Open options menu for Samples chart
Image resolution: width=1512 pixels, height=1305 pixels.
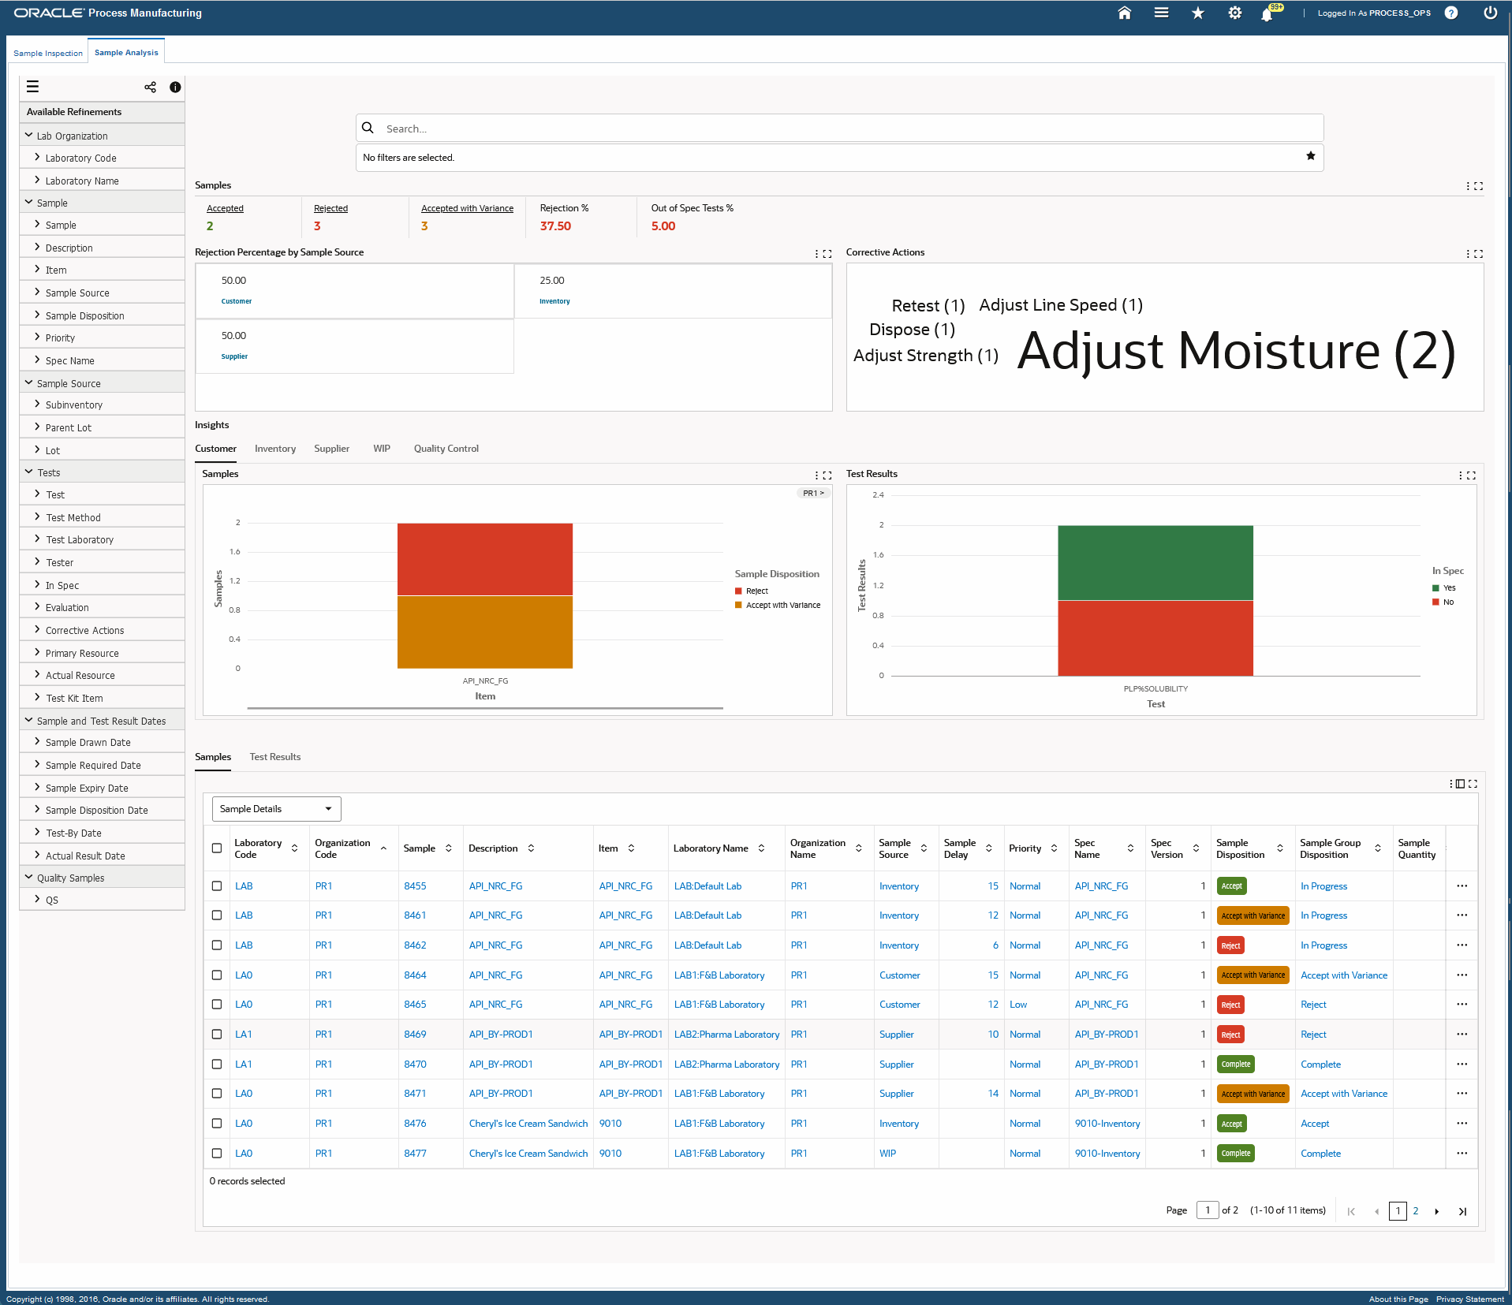tap(816, 475)
